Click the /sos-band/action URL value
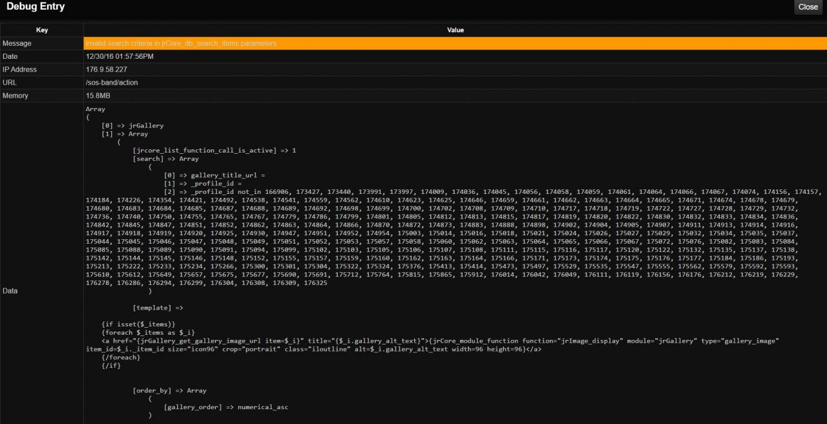 pyautogui.click(x=112, y=82)
